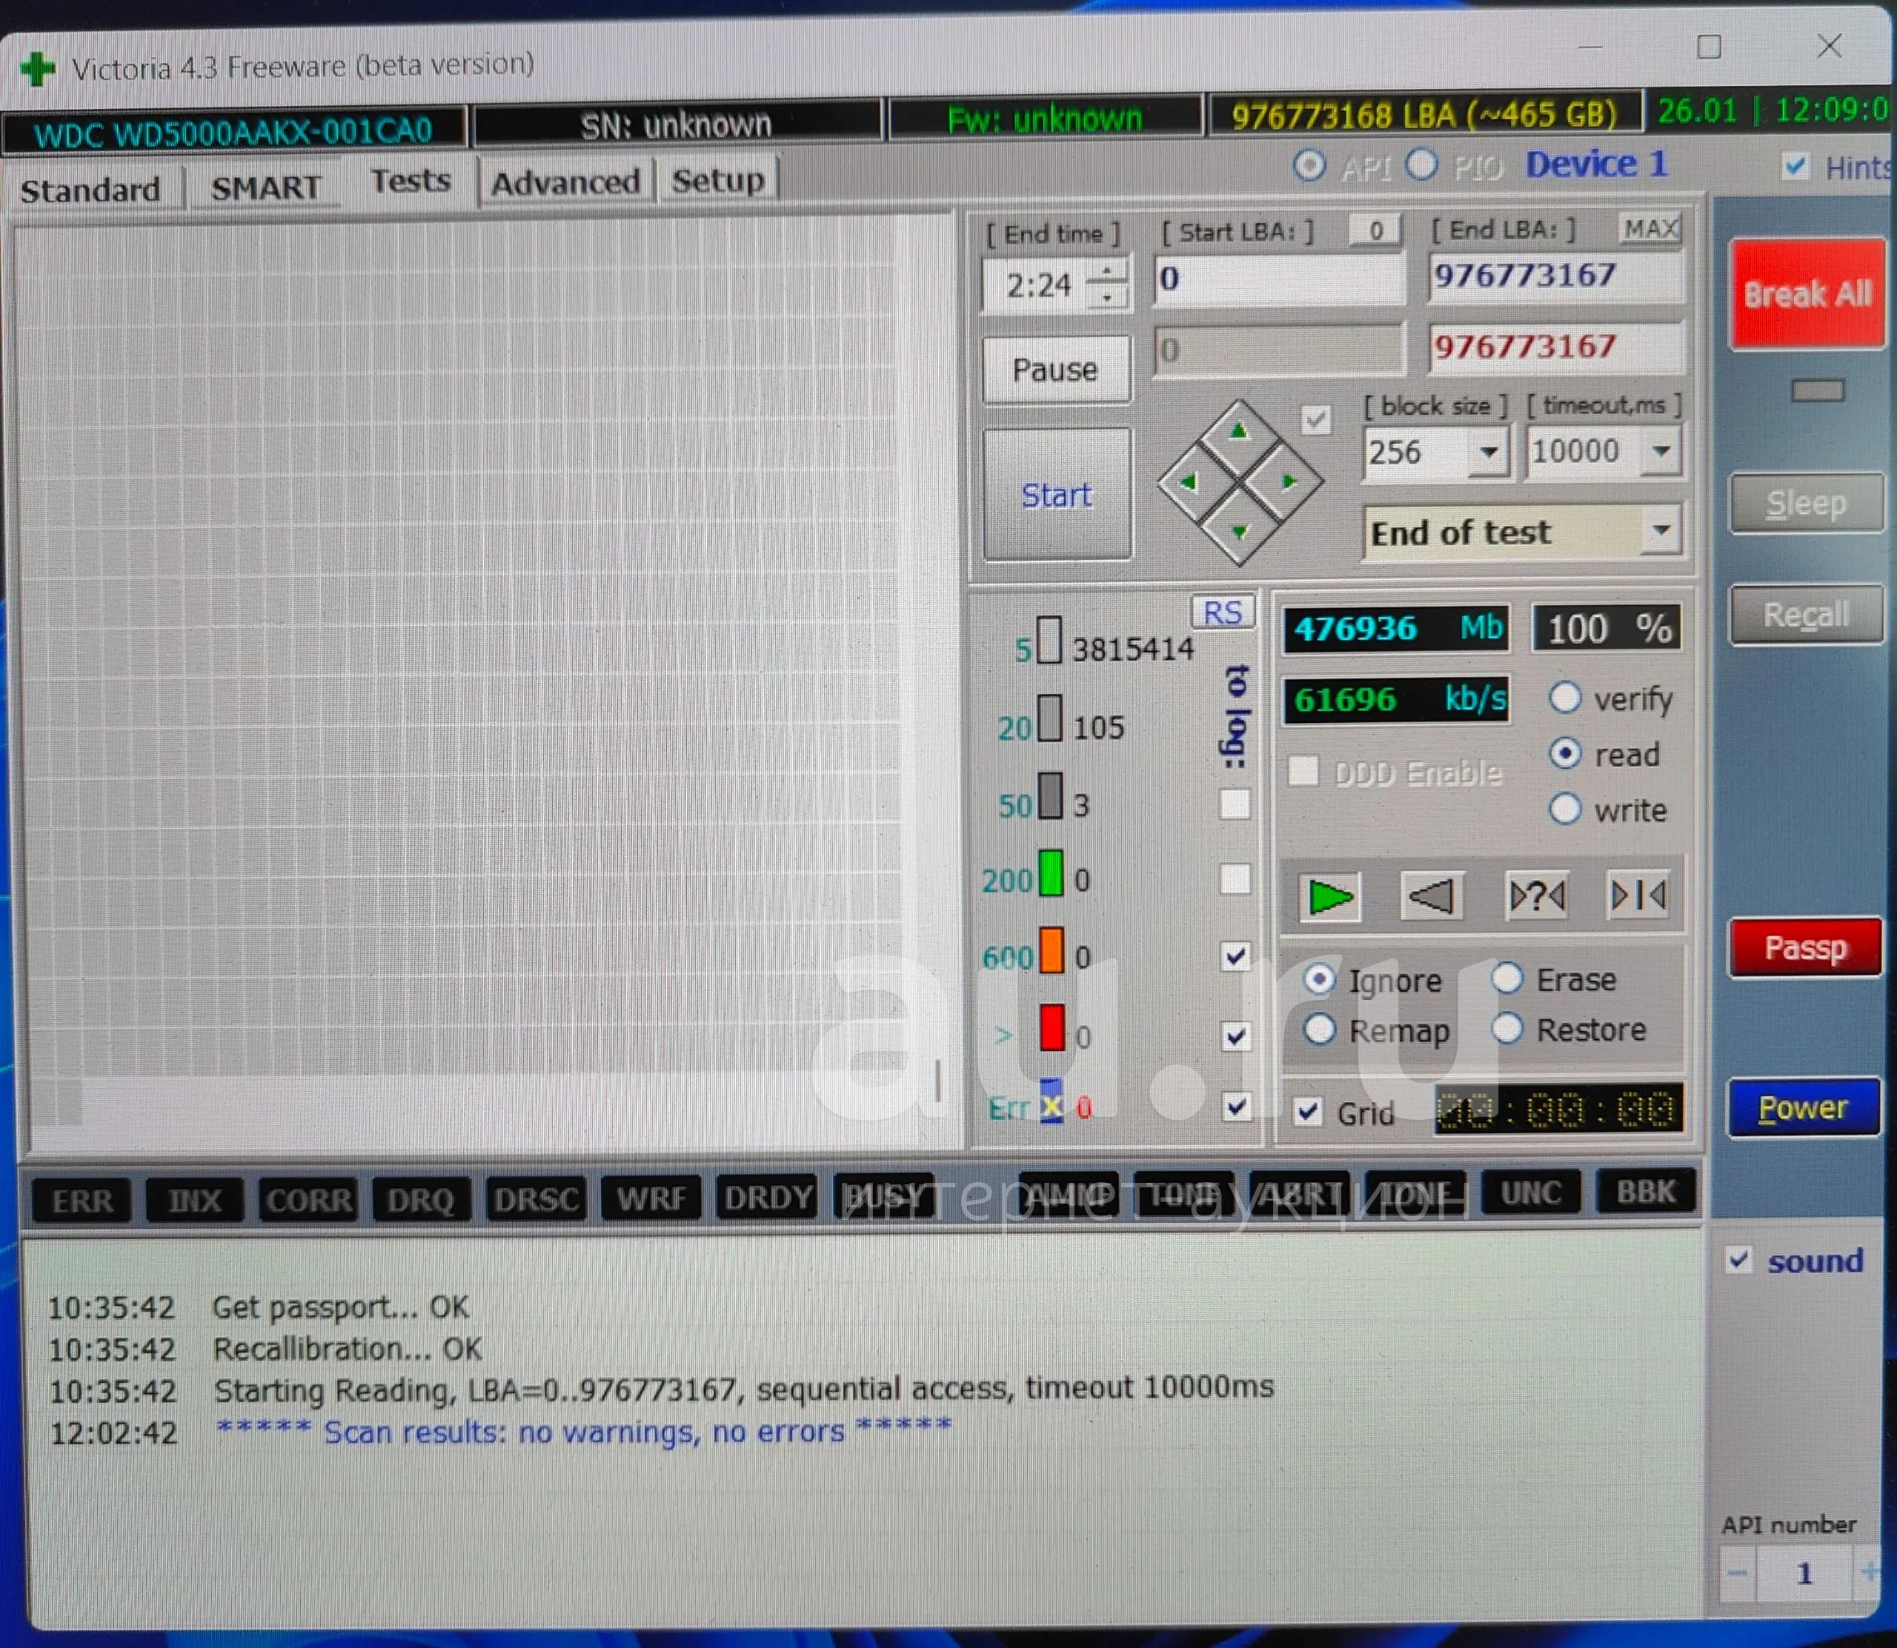
Task: Enable the DDD Enable checkbox
Action: click(x=1303, y=770)
